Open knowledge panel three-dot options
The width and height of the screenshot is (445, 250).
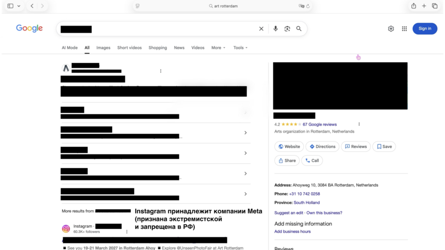(359, 124)
